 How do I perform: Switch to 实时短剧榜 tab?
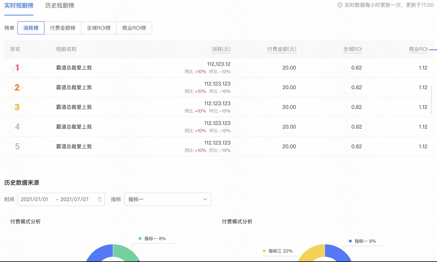[x=19, y=6]
